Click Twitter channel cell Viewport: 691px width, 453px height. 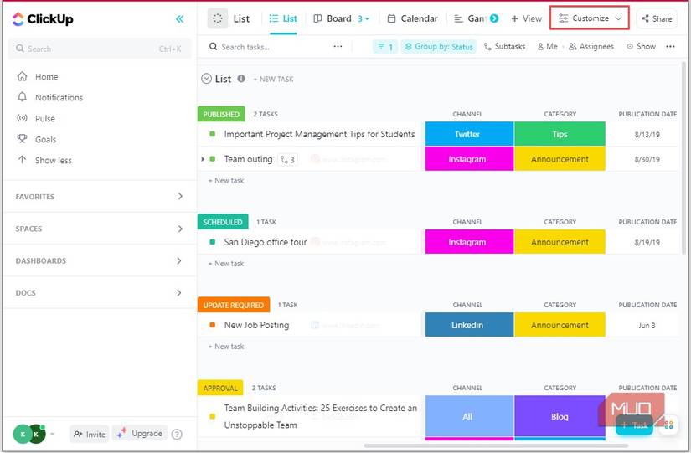[x=469, y=134]
